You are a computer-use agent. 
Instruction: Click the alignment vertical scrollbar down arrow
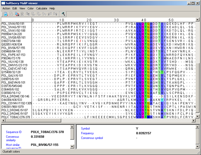click(197, 117)
